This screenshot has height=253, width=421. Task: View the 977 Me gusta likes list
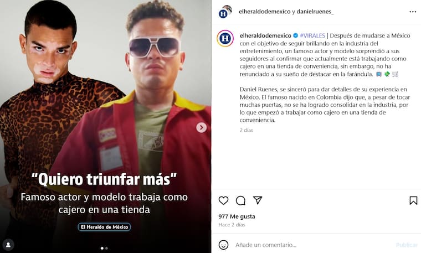click(237, 216)
